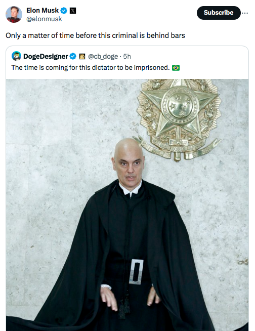
Task: Click the Subscribe button
Action: tap(219, 13)
